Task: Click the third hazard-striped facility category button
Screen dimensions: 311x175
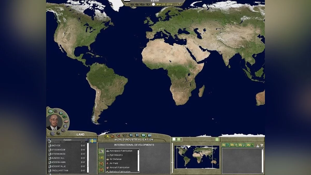Action: click(101, 164)
